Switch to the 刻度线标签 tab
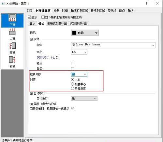 (x=43, y=11)
